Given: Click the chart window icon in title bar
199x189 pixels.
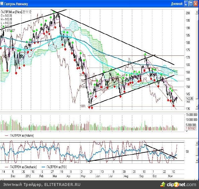Looking at the screenshot, I should 2,4.
